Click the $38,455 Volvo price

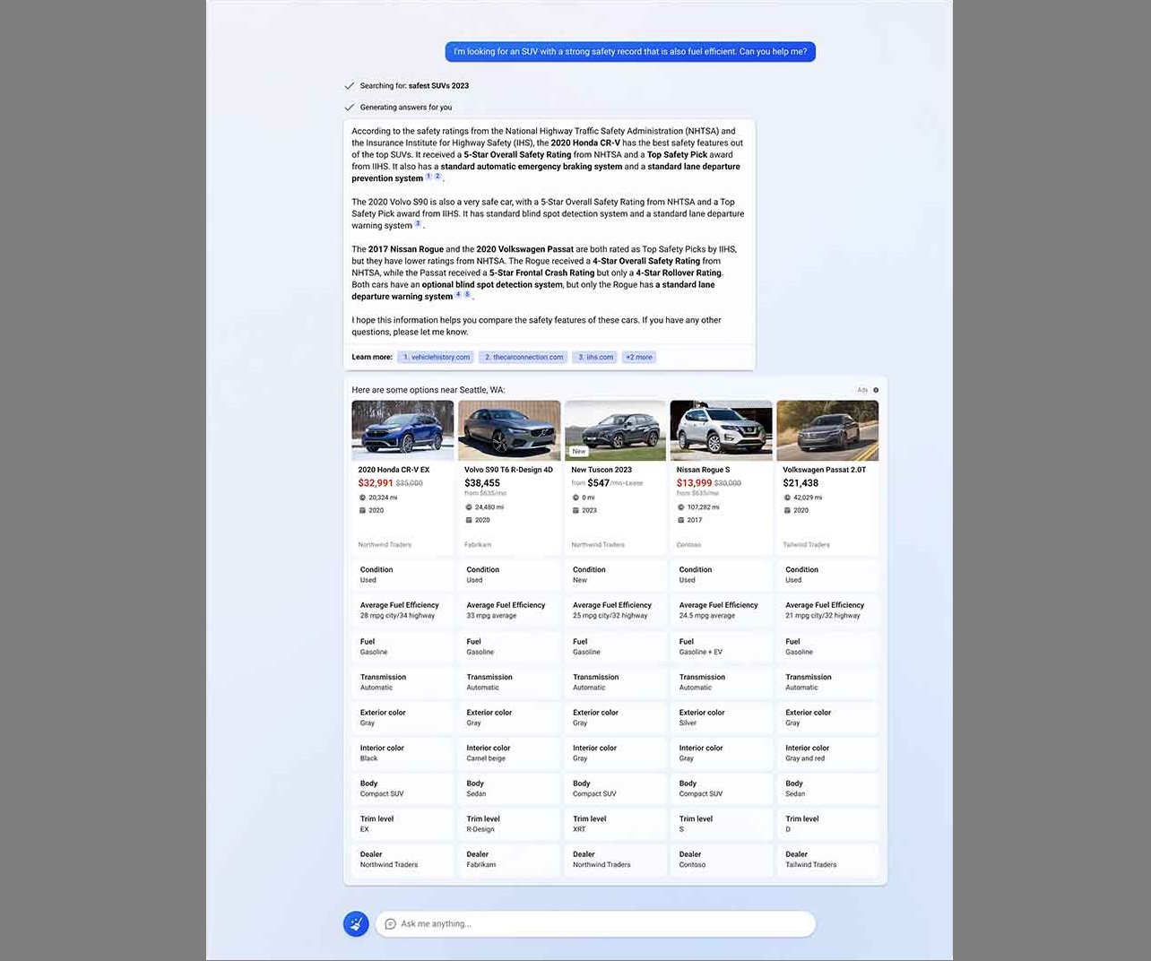(482, 483)
